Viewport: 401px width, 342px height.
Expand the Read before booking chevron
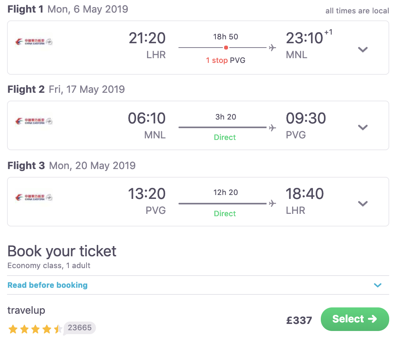tap(378, 285)
